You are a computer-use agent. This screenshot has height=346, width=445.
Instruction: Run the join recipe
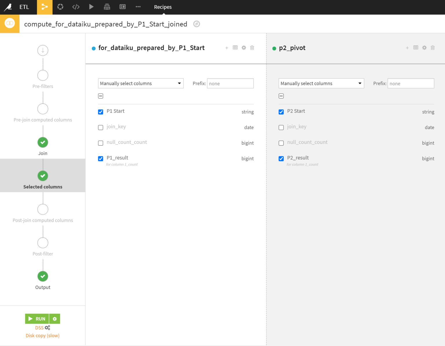[x=37, y=319]
